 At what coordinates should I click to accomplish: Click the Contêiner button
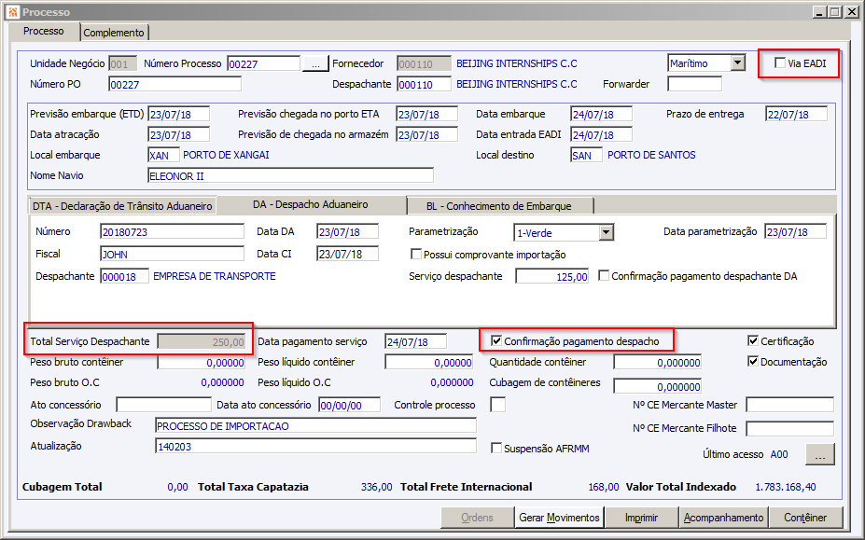pyautogui.click(x=805, y=518)
